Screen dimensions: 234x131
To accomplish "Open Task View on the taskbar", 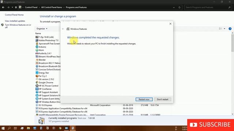I will click(x=15, y=128).
